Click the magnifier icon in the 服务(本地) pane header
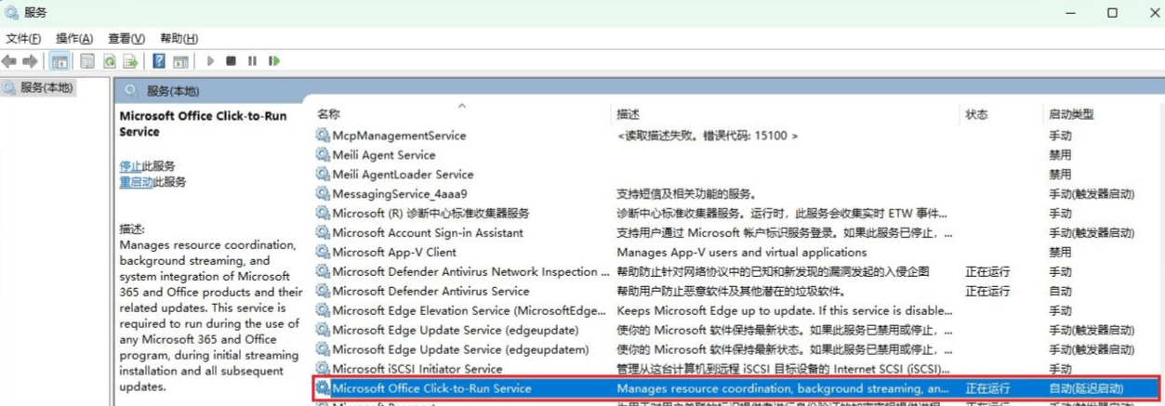This screenshot has height=406, width=1165. point(131,91)
